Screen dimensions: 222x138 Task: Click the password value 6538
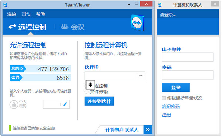(63, 78)
